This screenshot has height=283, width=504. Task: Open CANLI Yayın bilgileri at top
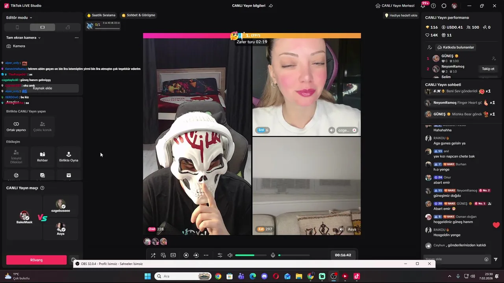tap(249, 6)
